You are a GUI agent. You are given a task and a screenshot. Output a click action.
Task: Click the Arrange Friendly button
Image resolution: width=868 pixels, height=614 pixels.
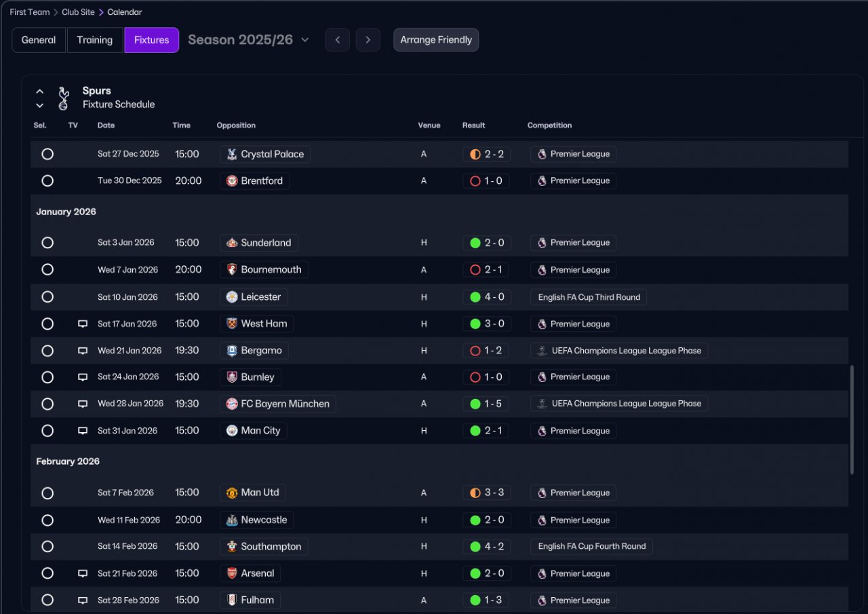pyautogui.click(x=436, y=40)
